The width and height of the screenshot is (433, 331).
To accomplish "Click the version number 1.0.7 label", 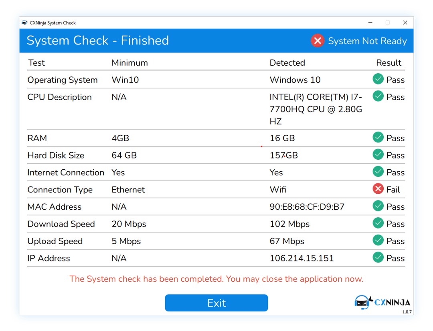I will click(x=406, y=312).
